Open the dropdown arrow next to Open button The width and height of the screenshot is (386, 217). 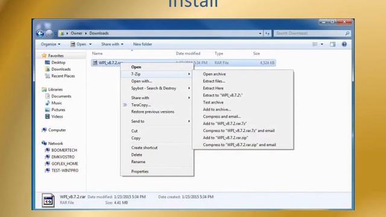(x=90, y=44)
